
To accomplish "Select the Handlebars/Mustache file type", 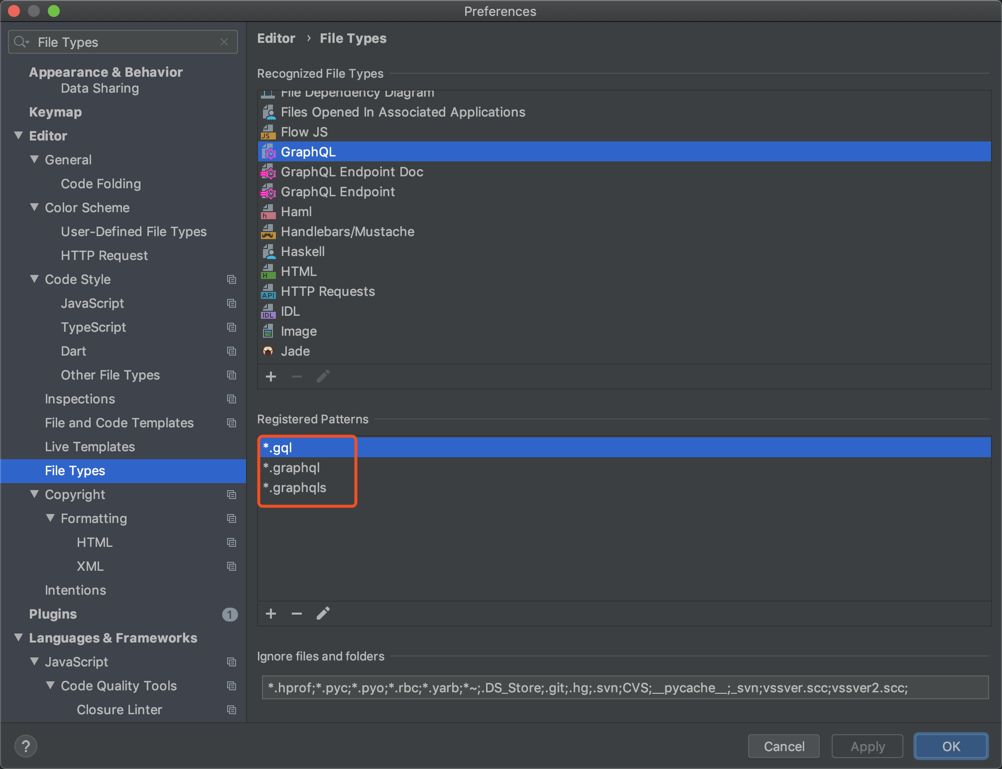I will click(x=347, y=232).
